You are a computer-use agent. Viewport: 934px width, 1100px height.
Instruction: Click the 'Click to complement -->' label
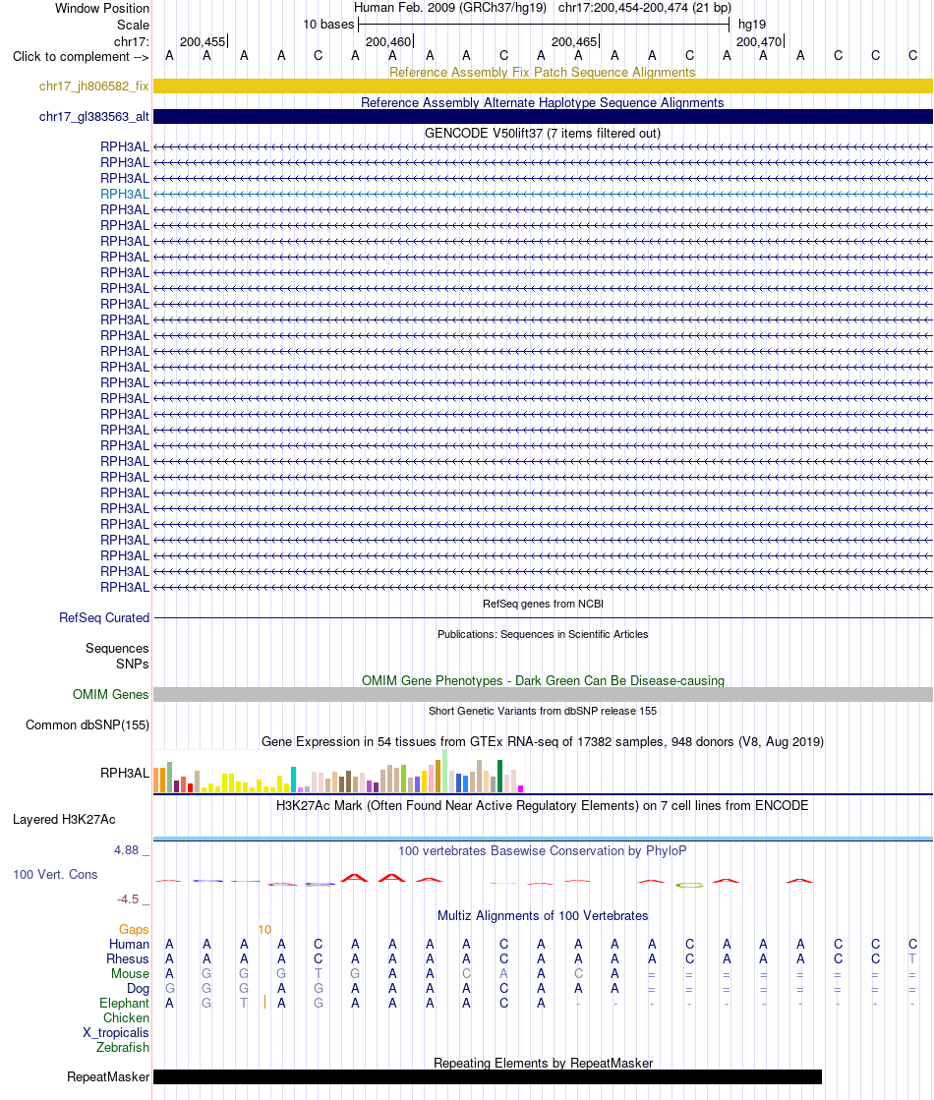point(81,56)
